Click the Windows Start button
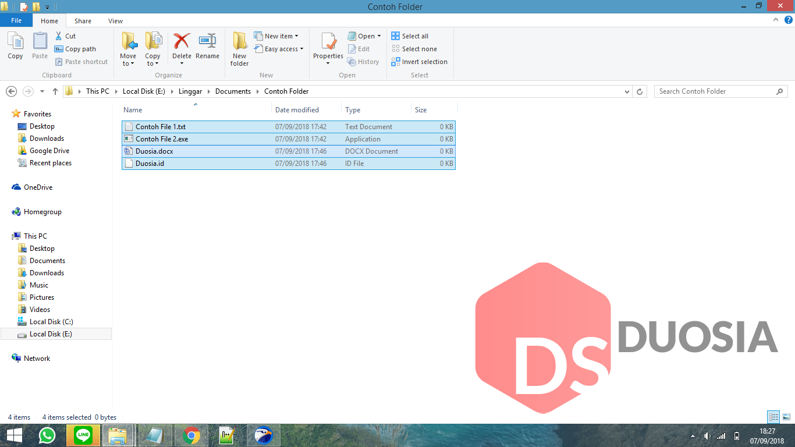 point(15,435)
